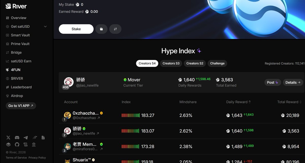The height and width of the screenshot is (163, 305).
Task: Switch to the Creators S2 tab
Action: pyautogui.click(x=195, y=63)
